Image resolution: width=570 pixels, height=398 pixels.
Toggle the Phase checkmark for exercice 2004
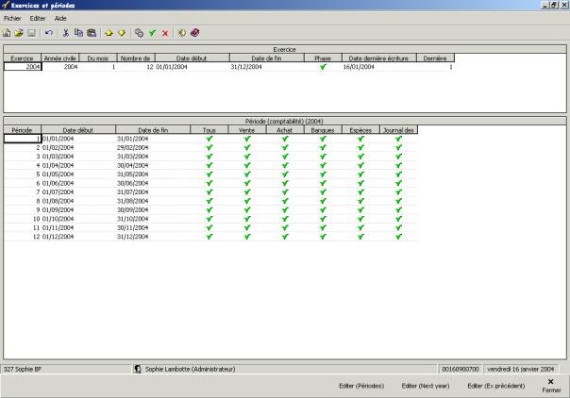point(323,67)
